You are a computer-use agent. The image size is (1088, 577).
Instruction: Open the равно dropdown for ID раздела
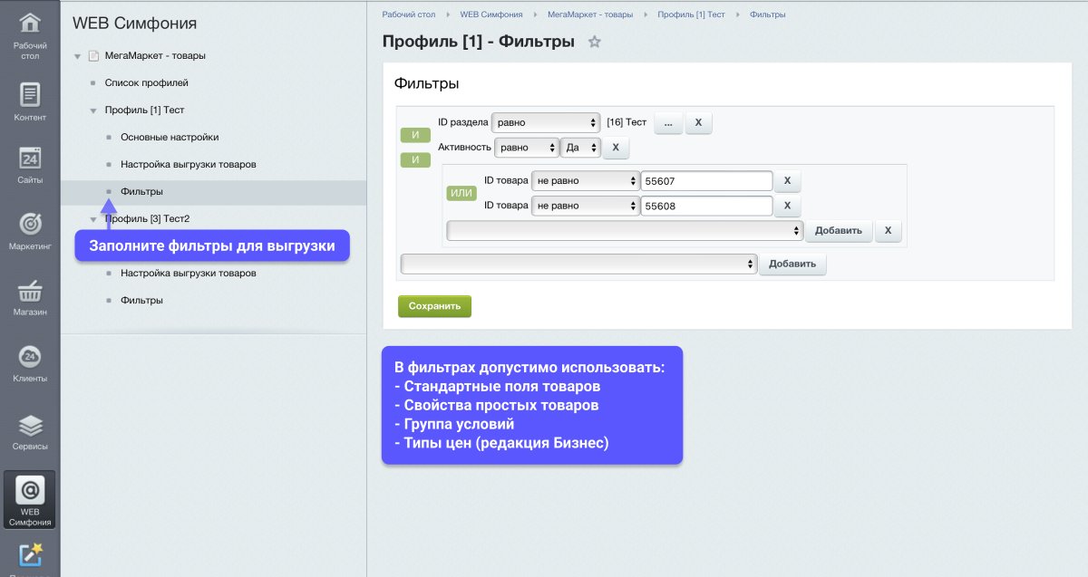(545, 122)
